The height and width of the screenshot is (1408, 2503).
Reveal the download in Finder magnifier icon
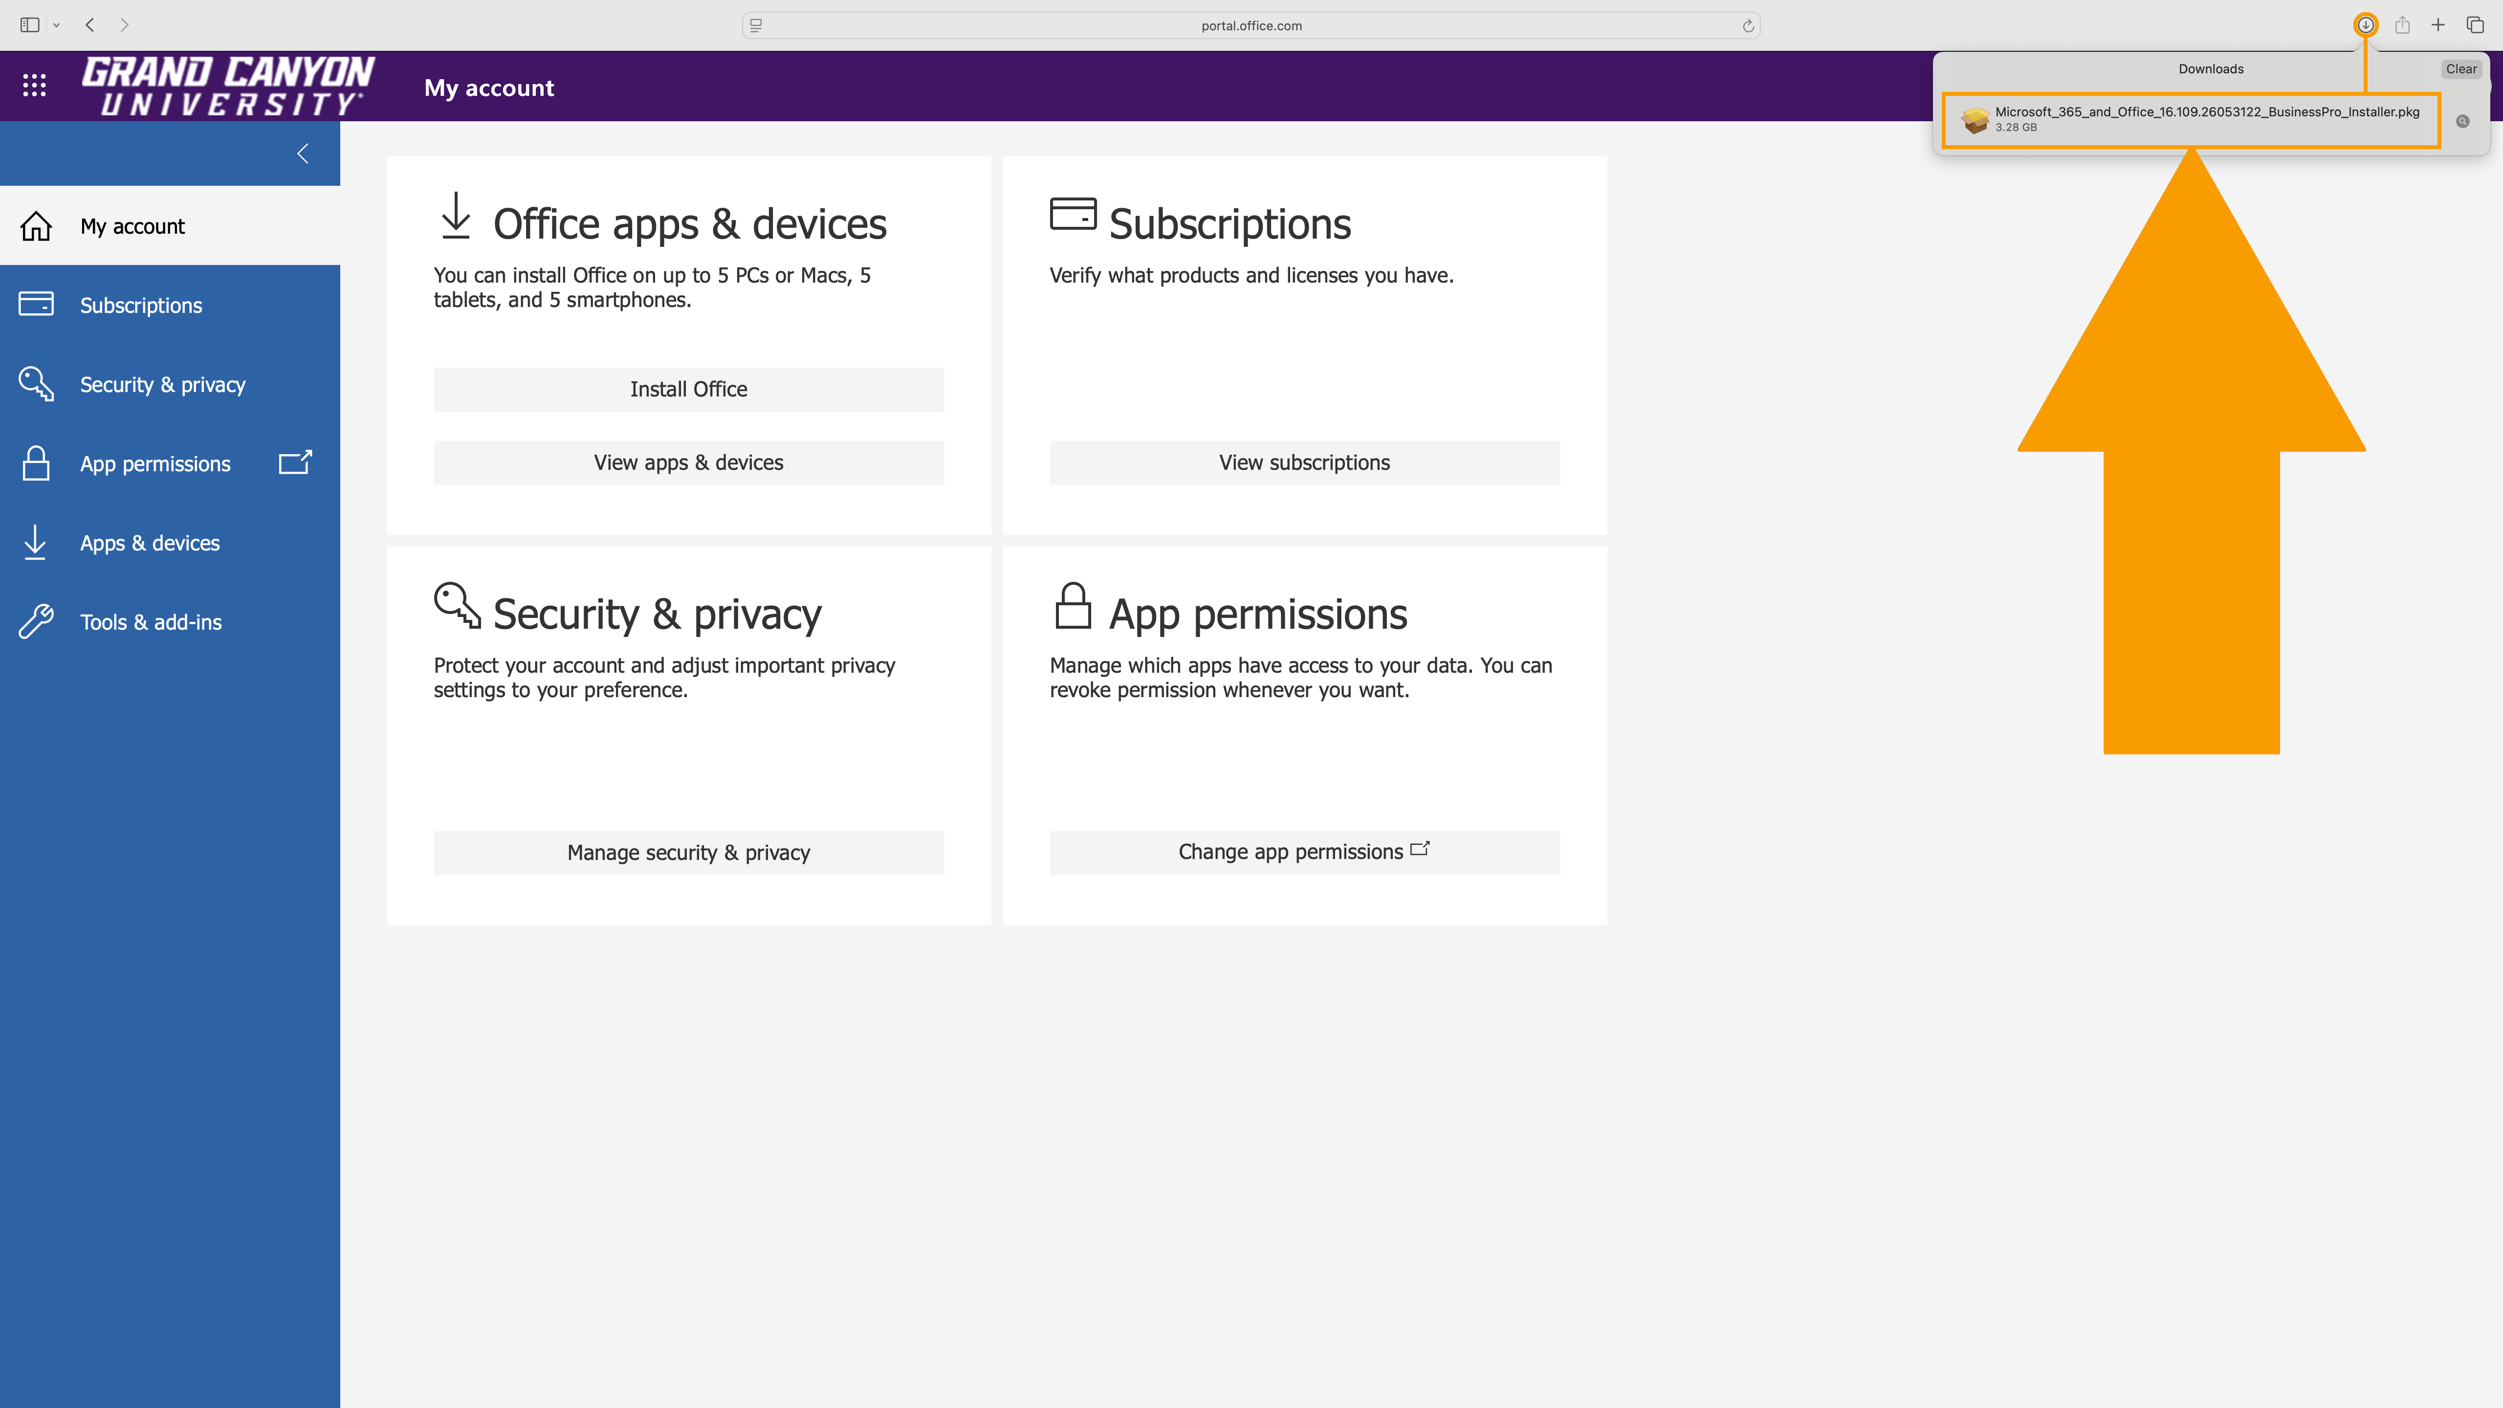[x=2462, y=121]
